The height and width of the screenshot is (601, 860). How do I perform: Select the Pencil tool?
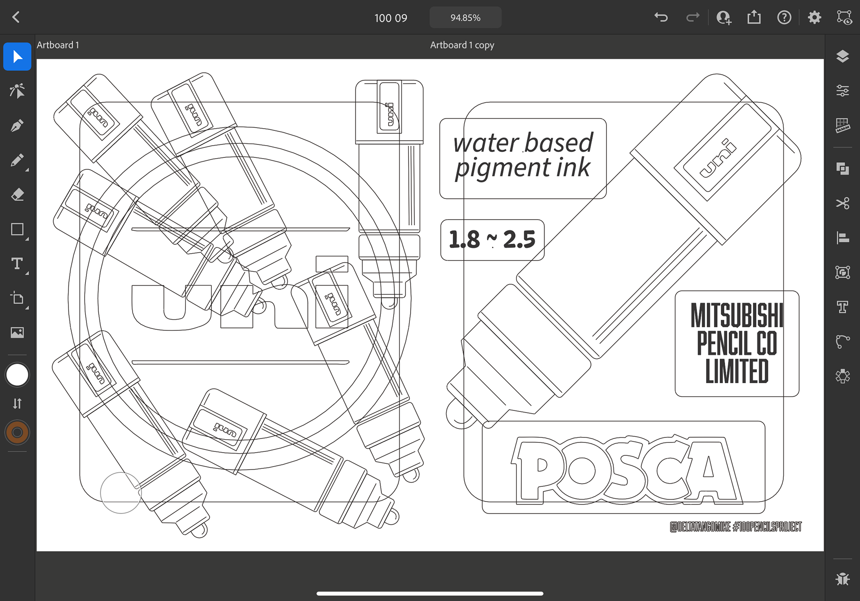[x=17, y=160]
